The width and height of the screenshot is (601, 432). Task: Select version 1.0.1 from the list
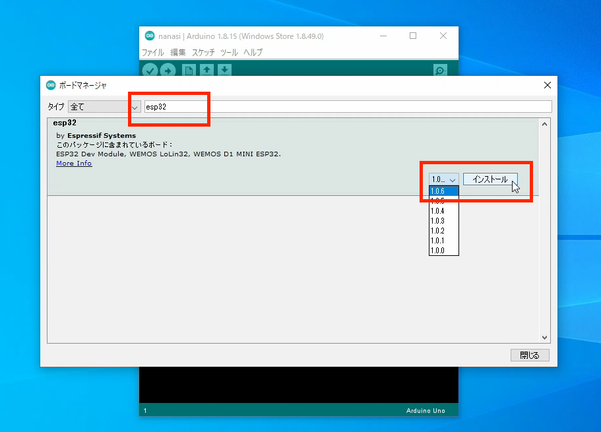pos(444,241)
